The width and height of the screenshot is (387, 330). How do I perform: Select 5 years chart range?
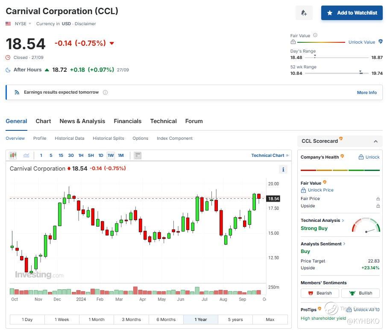point(235,319)
